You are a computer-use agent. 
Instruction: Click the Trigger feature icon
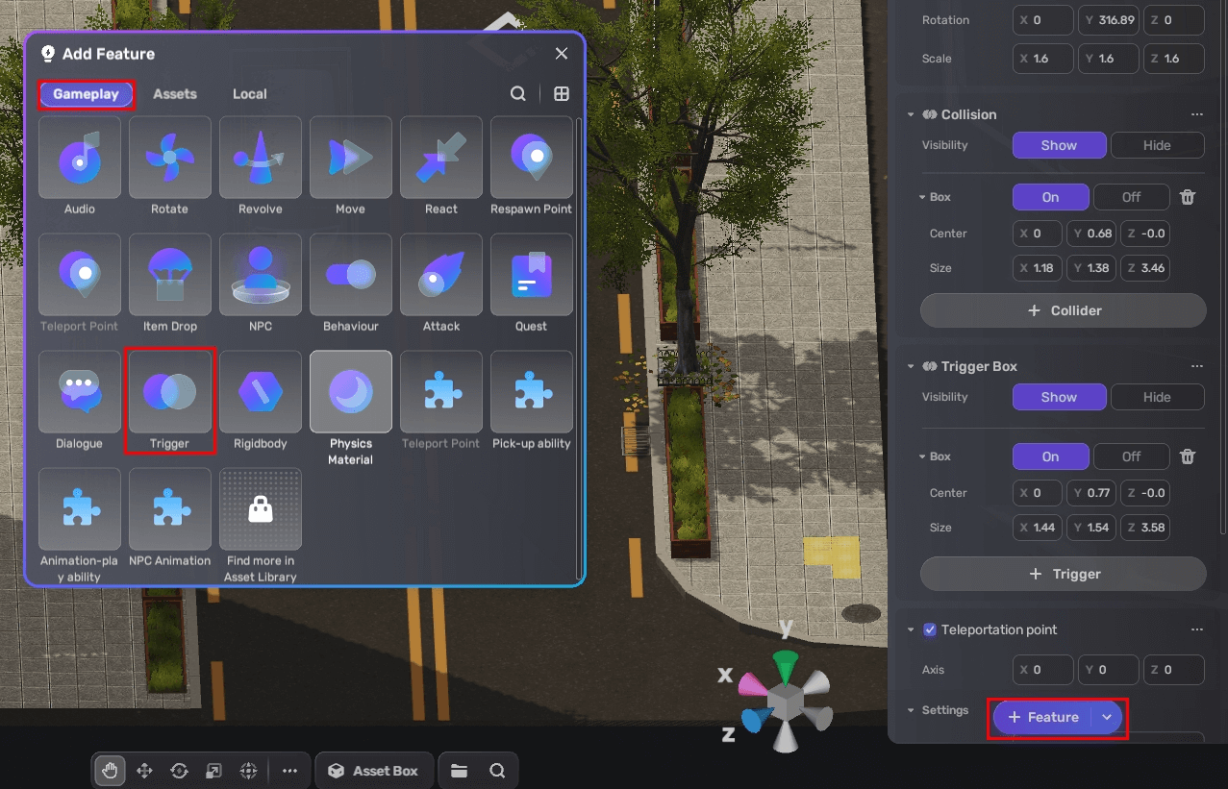(169, 392)
